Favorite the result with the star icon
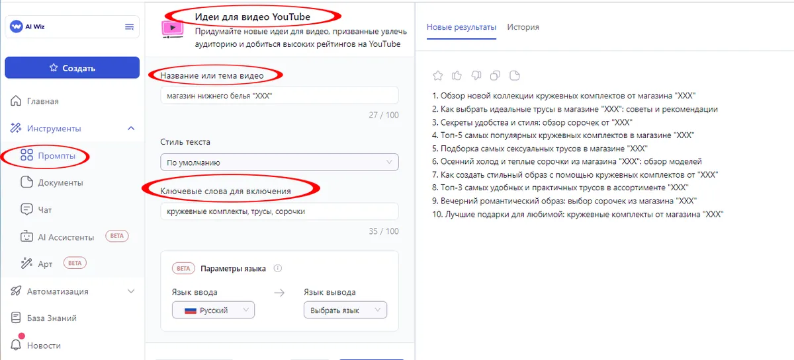 click(x=437, y=75)
